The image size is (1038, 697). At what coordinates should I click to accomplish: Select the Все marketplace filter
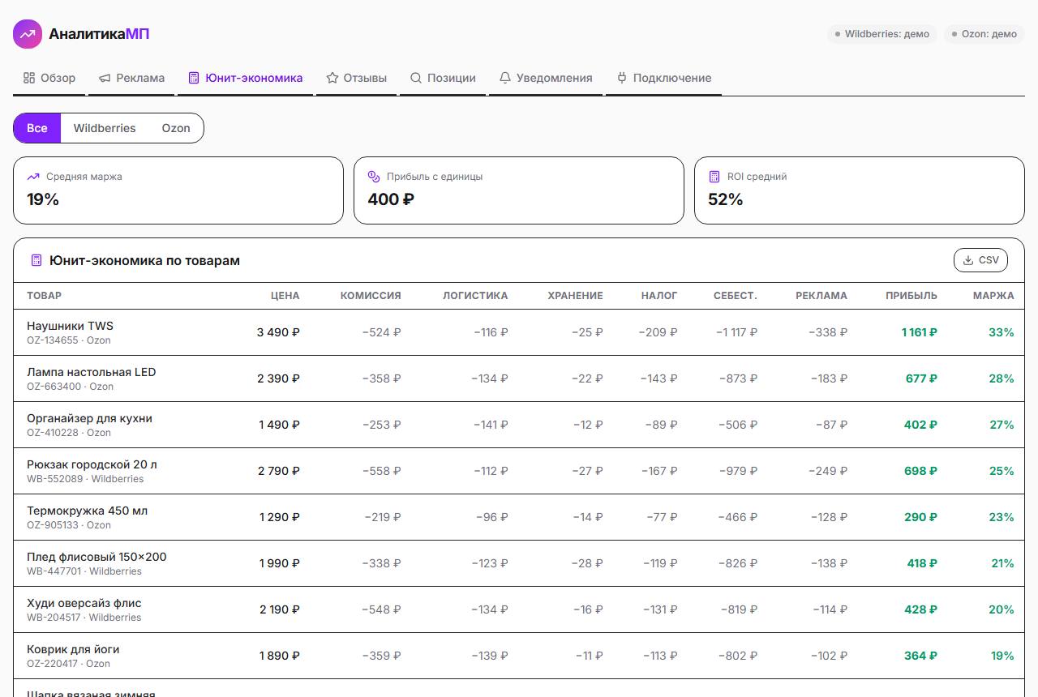click(x=37, y=128)
